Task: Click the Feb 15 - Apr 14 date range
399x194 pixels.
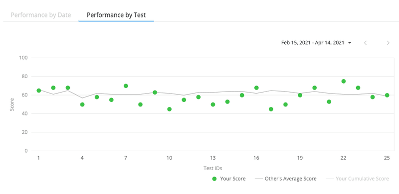Action: pyautogui.click(x=313, y=43)
